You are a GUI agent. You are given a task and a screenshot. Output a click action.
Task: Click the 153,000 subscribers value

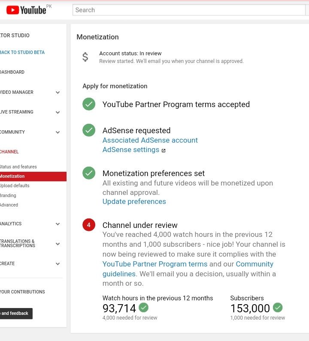pyautogui.click(x=250, y=308)
